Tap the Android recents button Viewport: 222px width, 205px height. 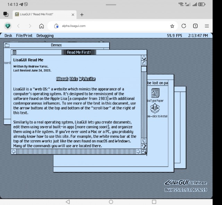point(154,202)
